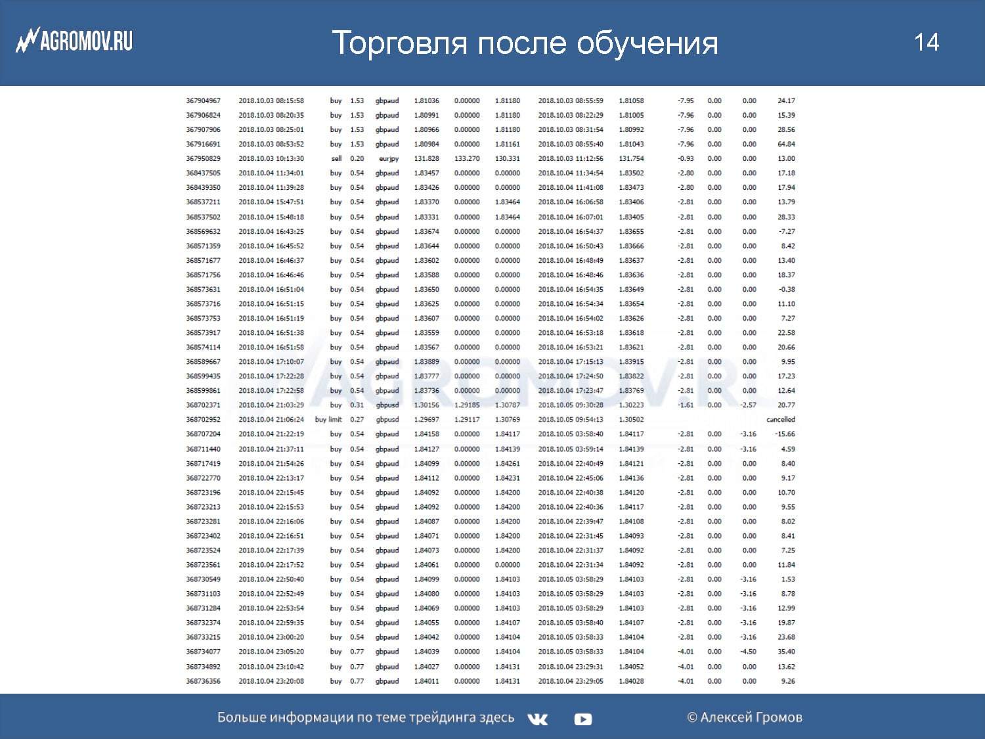The width and height of the screenshot is (985, 739).
Task: Click the swap value -2.57
Action: coord(748,405)
